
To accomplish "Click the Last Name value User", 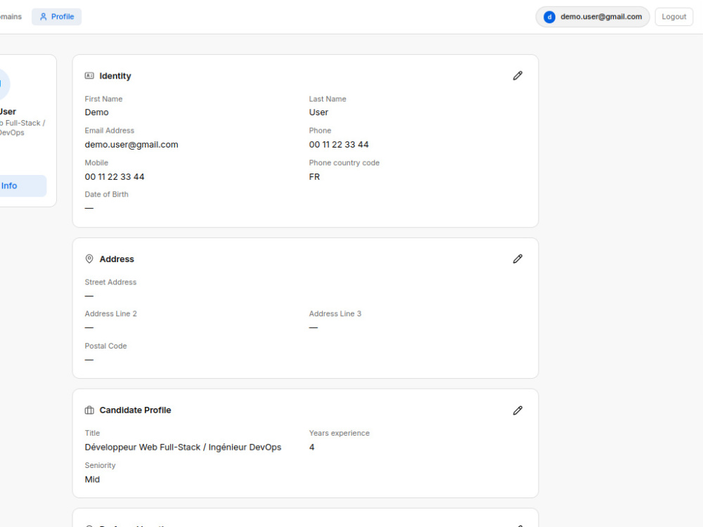I will (318, 112).
